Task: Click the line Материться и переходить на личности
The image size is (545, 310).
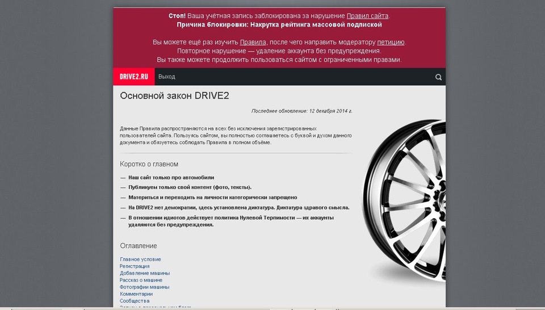Action: (213, 198)
